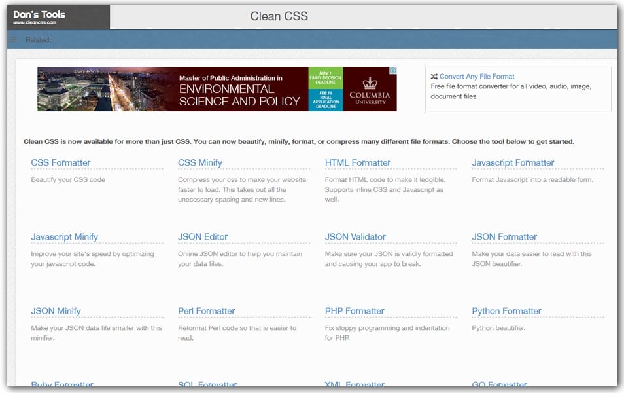Open the PHP Formatter tool

coord(355,310)
